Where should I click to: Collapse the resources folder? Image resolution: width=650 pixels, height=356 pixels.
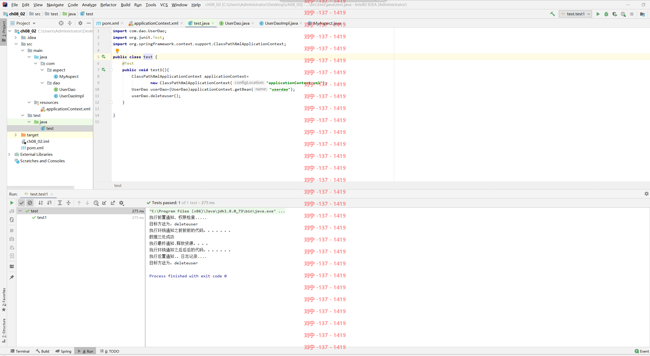29,102
